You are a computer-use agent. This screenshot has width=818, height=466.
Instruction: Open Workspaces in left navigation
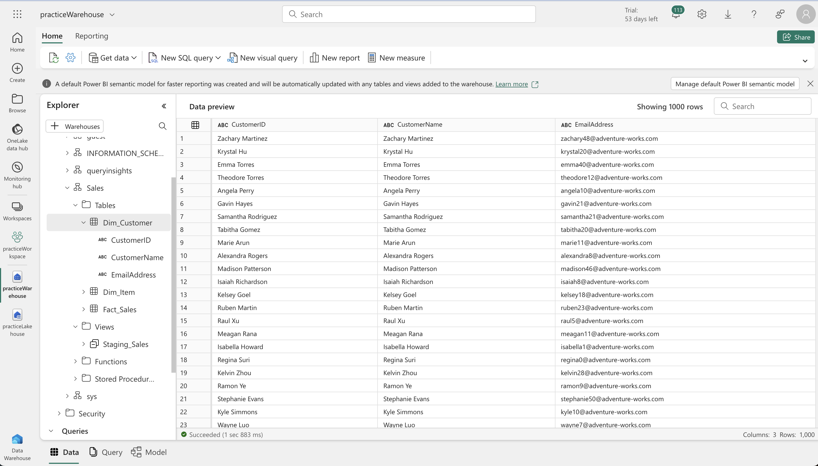coord(17,211)
